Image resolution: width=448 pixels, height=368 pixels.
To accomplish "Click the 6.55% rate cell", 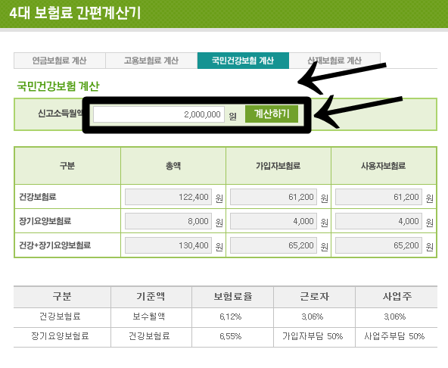I will click(231, 336).
